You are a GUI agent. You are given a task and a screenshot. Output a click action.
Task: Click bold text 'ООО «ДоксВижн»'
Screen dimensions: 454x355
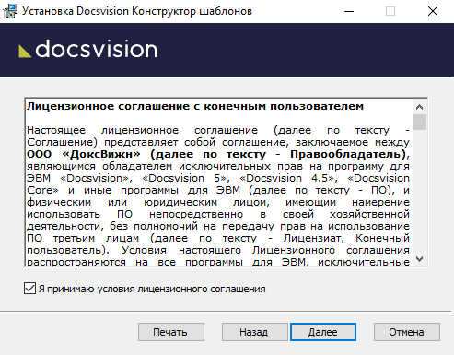pos(84,154)
